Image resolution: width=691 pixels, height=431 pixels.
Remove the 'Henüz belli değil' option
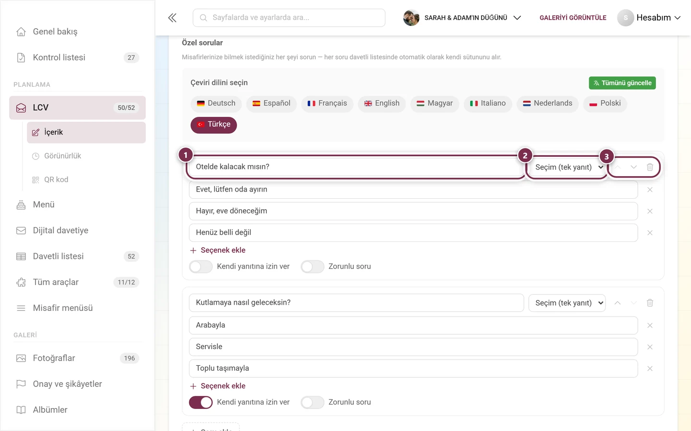click(650, 233)
